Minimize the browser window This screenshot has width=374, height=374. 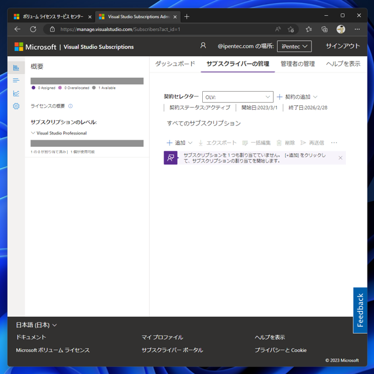coord(326,16)
